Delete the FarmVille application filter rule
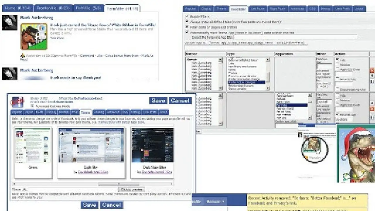 point(372,109)
